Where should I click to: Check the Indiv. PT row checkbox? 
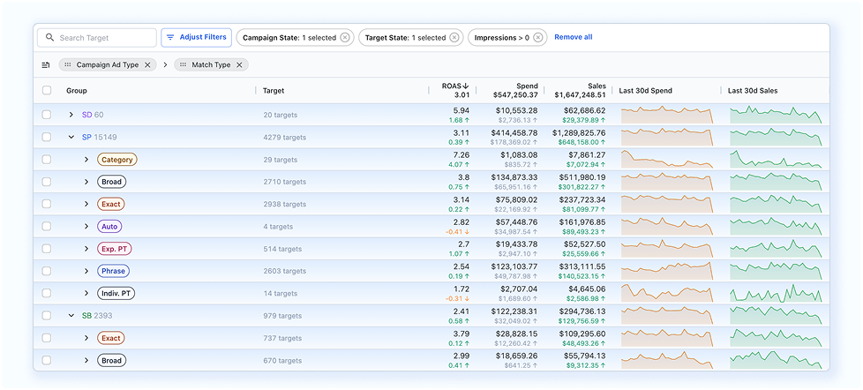(47, 293)
